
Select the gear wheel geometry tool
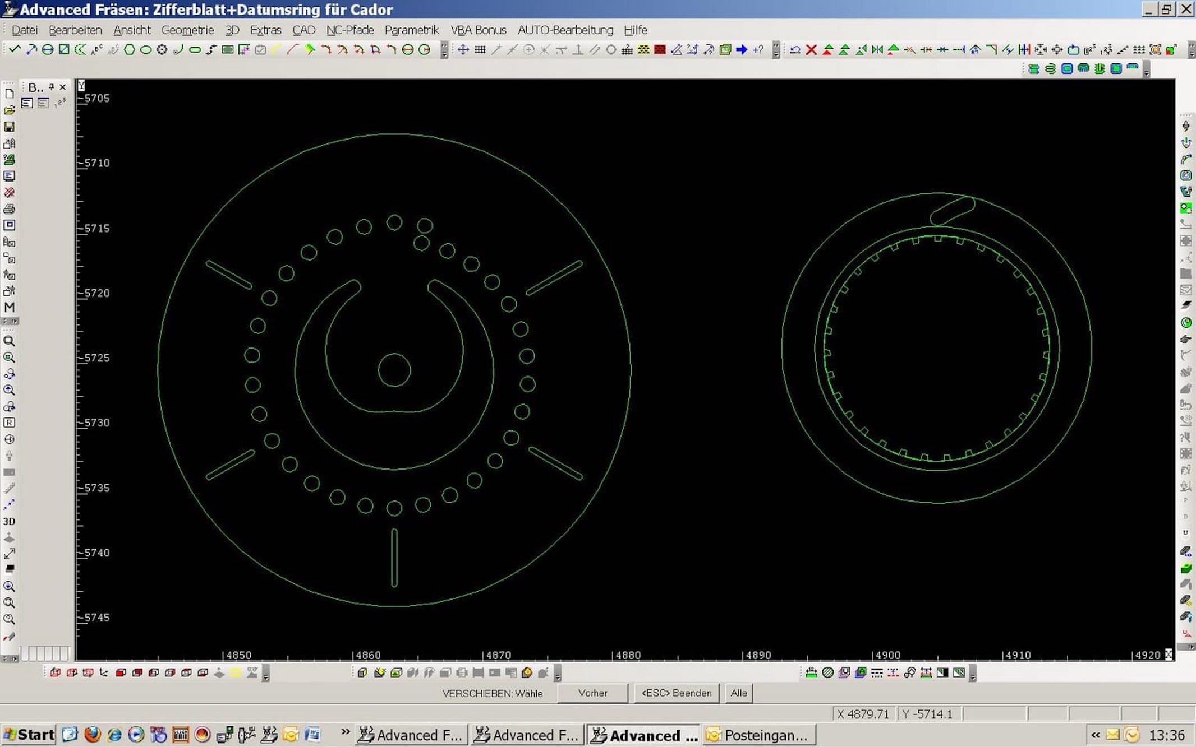click(162, 49)
